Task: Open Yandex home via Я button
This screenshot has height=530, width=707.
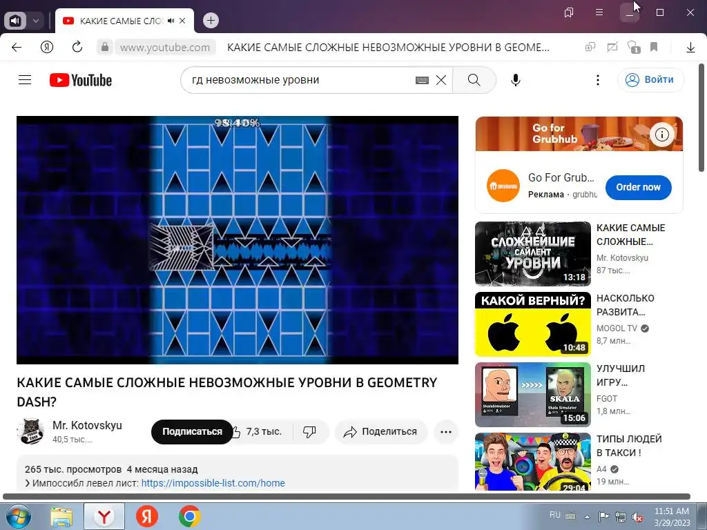Action: point(47,47)
